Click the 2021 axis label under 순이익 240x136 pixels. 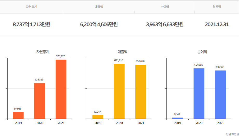(x=221, y=123)
